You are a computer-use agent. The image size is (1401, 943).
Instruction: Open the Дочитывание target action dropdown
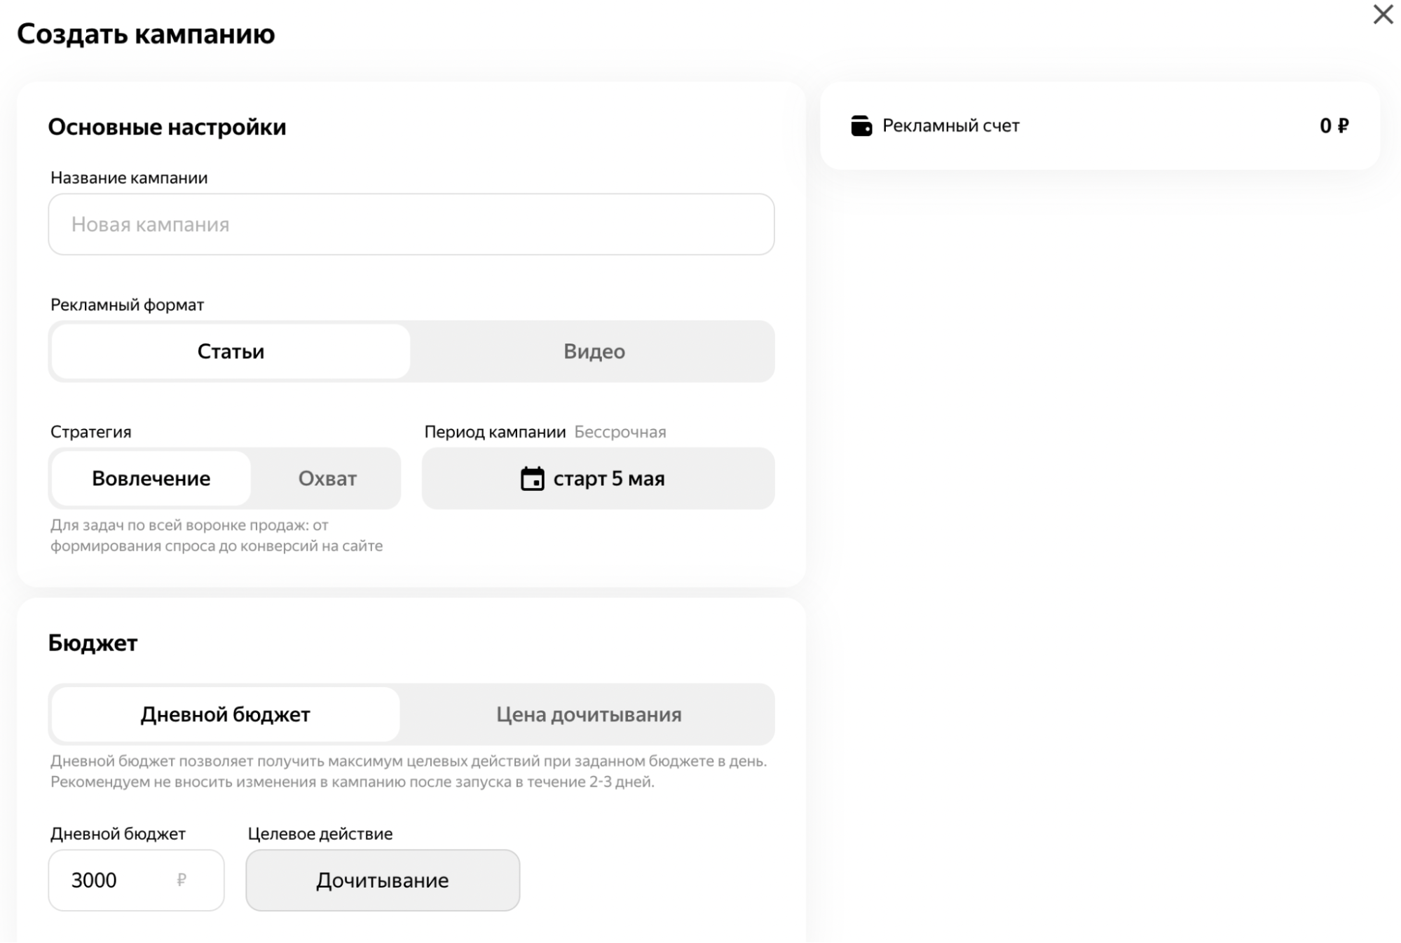(x=382, y=881)
